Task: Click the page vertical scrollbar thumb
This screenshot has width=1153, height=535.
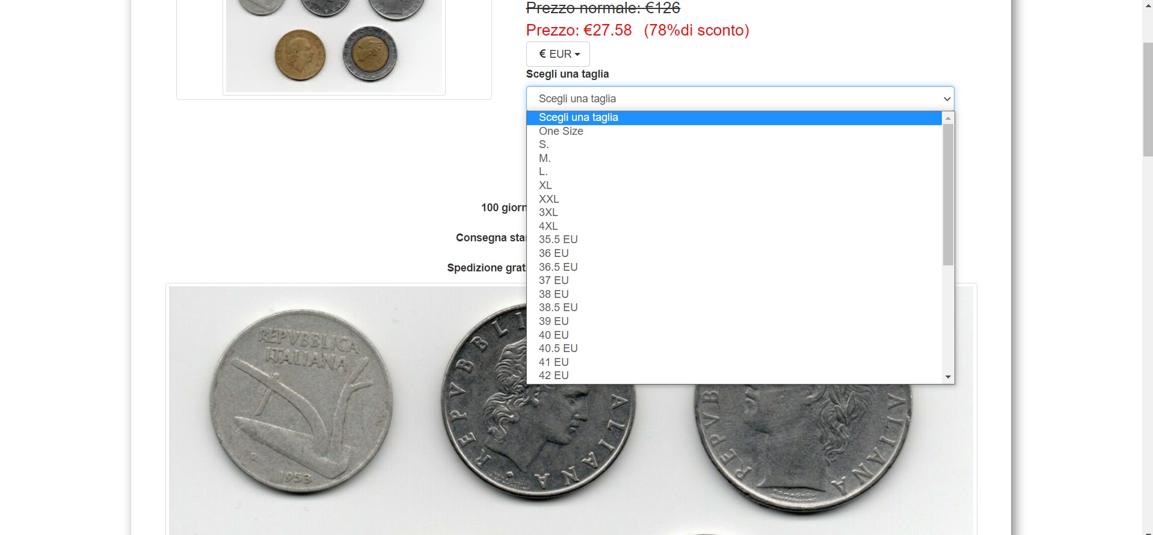Action: pos(1148,100)
